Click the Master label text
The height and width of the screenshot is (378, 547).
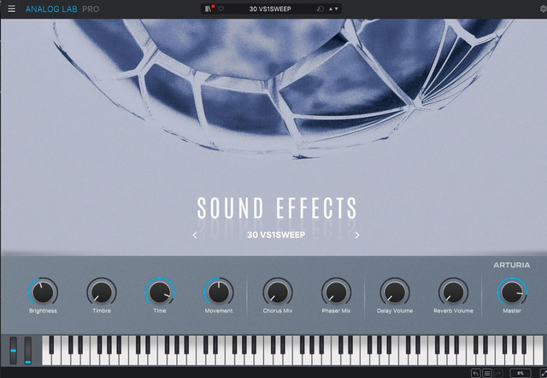tap(512, 311)
